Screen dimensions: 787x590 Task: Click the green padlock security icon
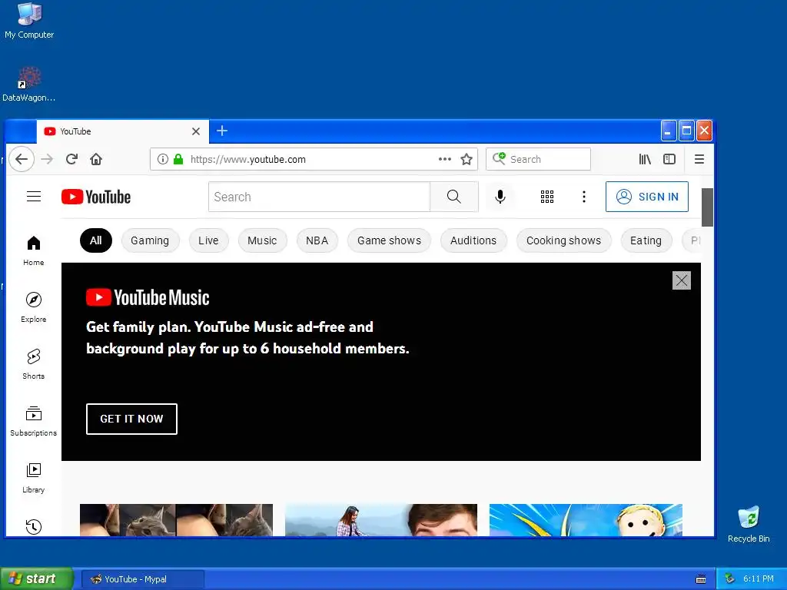point(178,159)
